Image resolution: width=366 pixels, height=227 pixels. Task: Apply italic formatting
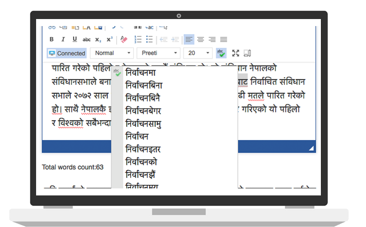(63, 39)
